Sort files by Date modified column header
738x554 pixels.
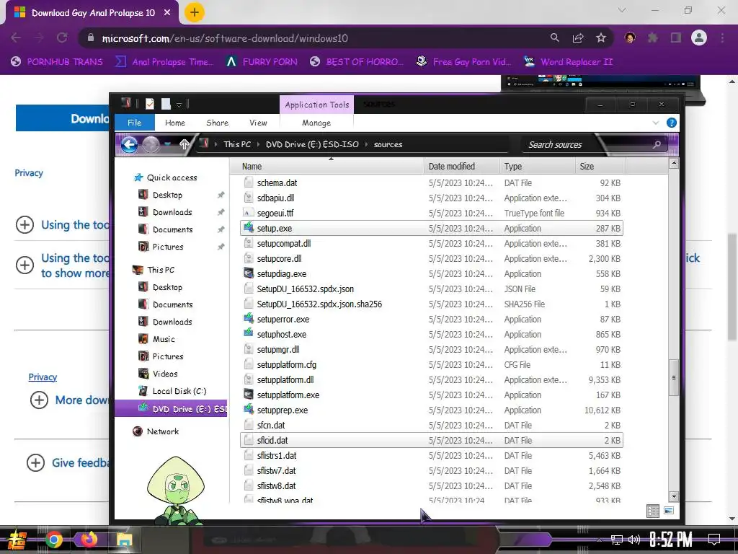(461, 167)
